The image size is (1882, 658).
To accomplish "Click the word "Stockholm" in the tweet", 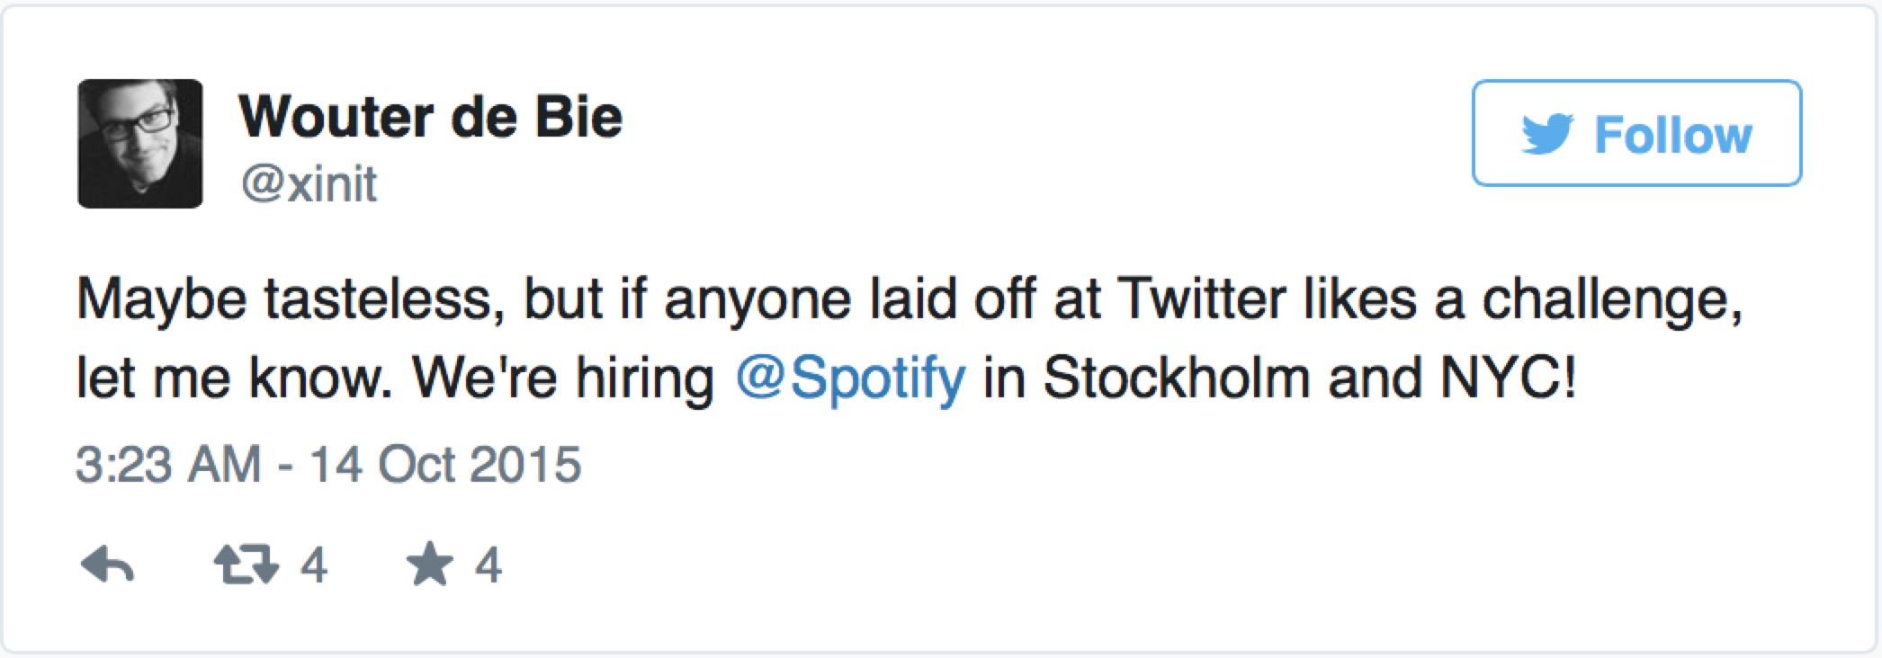I will click(x=1176, y=378).
